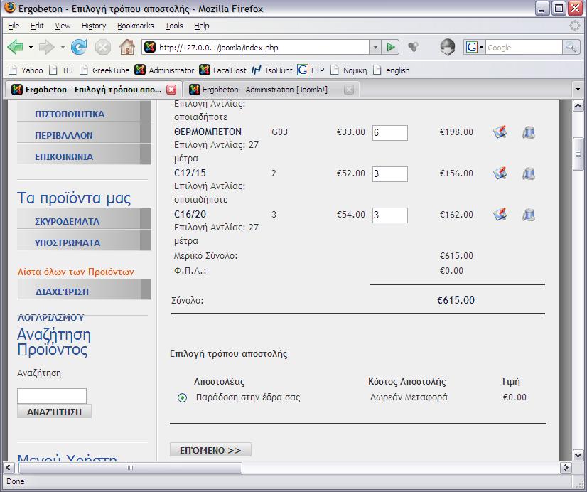This screenshot has height=492, width=587.
Task: Remove C12/15 from cart with trash icon
Action: pos(529,173)
